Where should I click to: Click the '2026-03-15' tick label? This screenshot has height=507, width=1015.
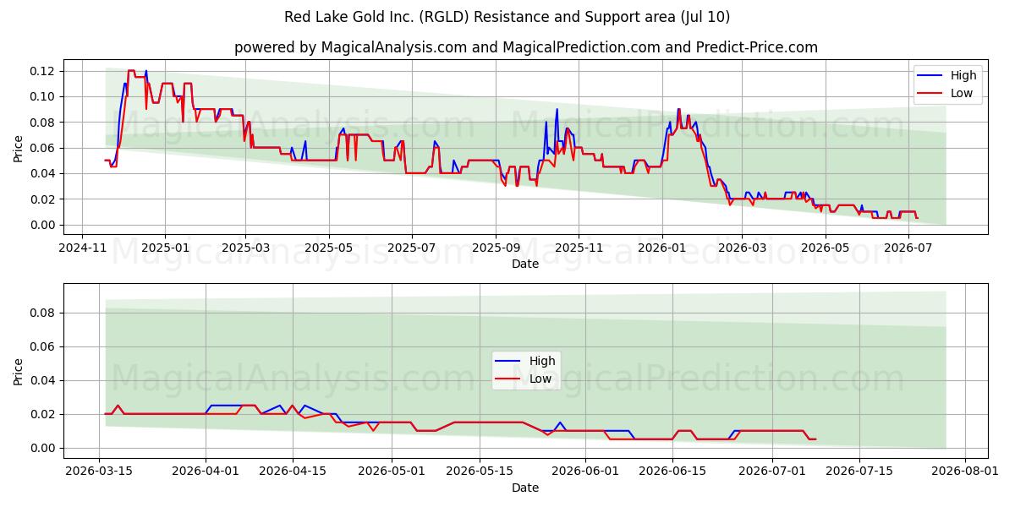pos(99,471)
